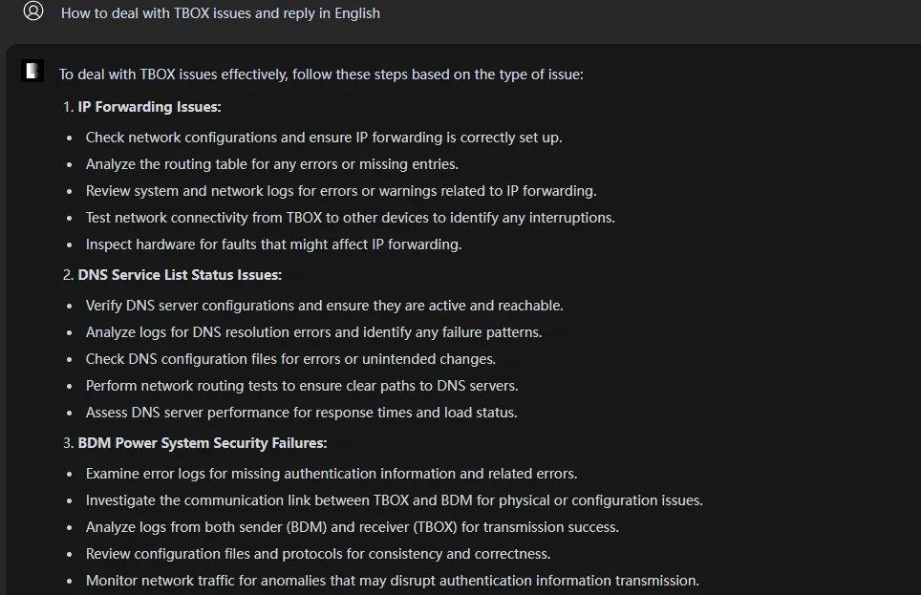Click the "Assess DNS server performance" bullet

[x=301, y=413]
